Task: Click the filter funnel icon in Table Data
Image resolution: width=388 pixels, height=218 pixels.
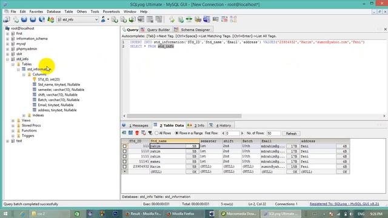Action: click(x=150, y=133)
